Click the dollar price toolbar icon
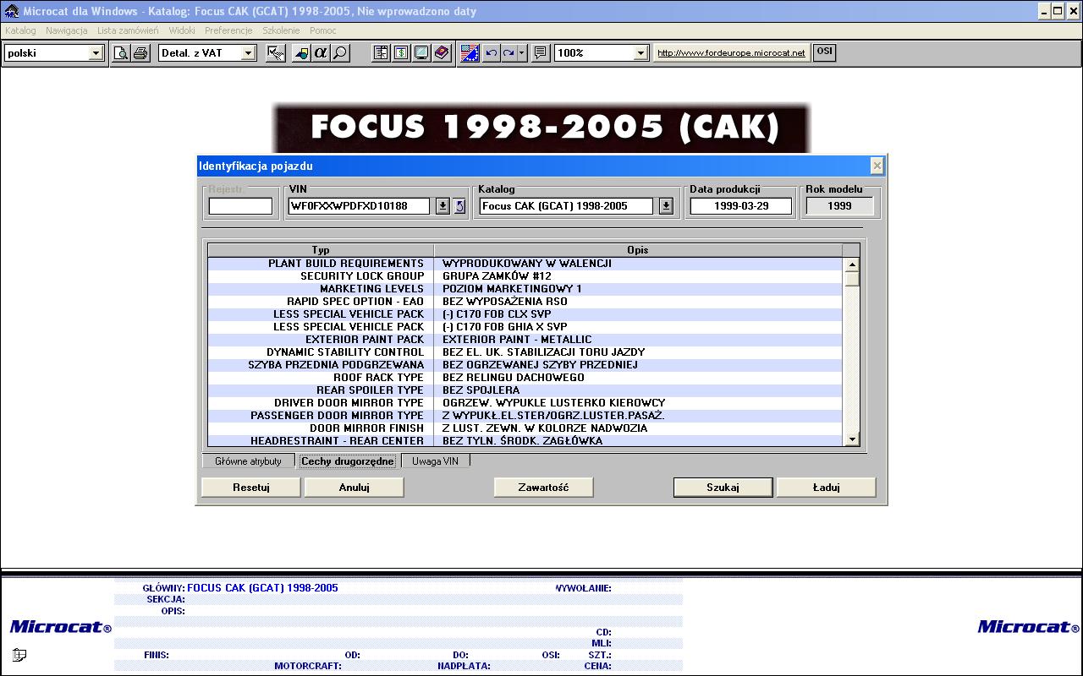 click(x=401, y=53)
